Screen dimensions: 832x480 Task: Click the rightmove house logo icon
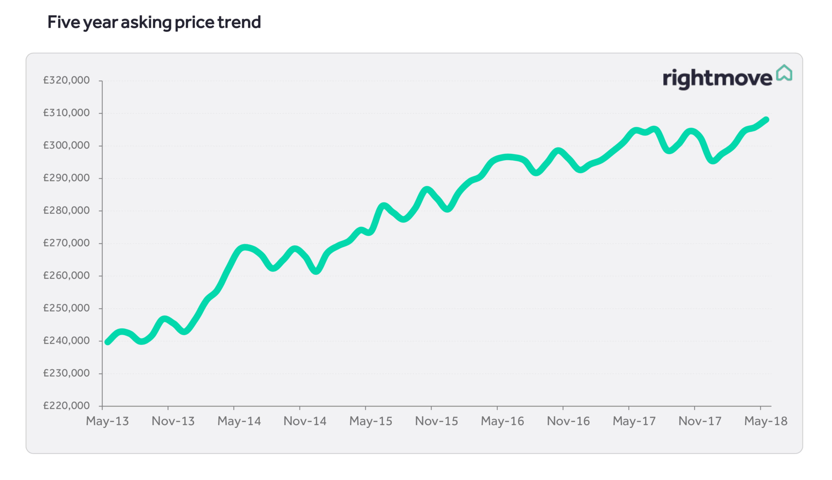784,73
